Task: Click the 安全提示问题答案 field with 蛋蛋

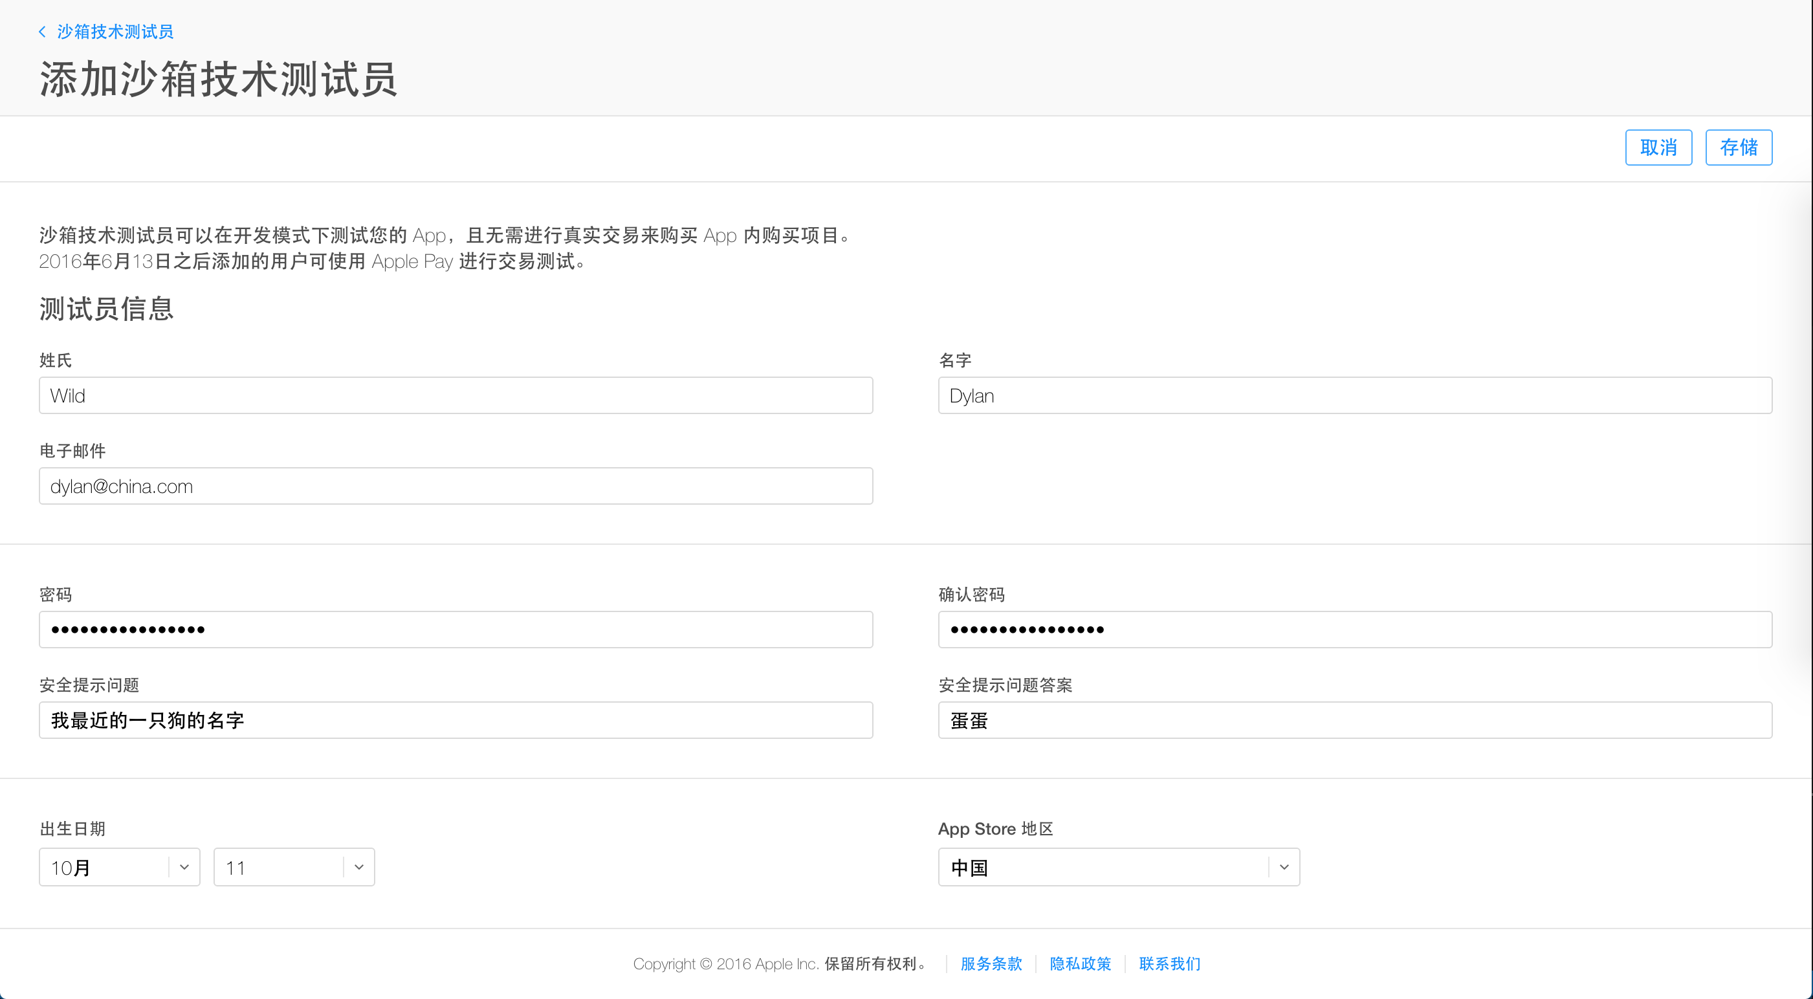Action: click(1354, 719)
